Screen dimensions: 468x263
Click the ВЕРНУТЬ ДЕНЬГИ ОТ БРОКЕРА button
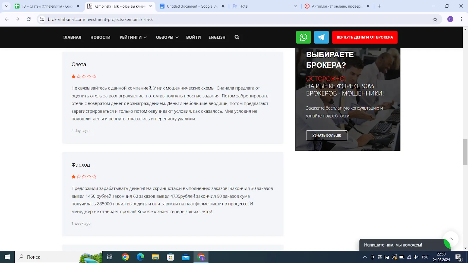pyautogui.click(x=365, y=37)
